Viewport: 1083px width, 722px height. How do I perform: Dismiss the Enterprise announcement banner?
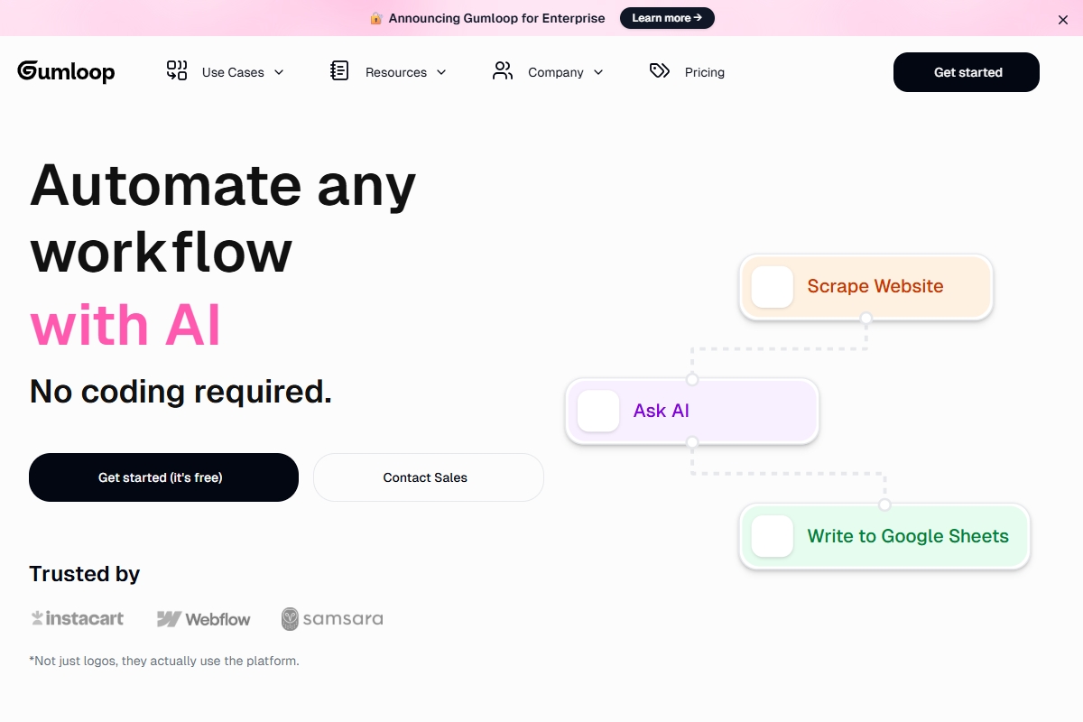pos(1062,19)
